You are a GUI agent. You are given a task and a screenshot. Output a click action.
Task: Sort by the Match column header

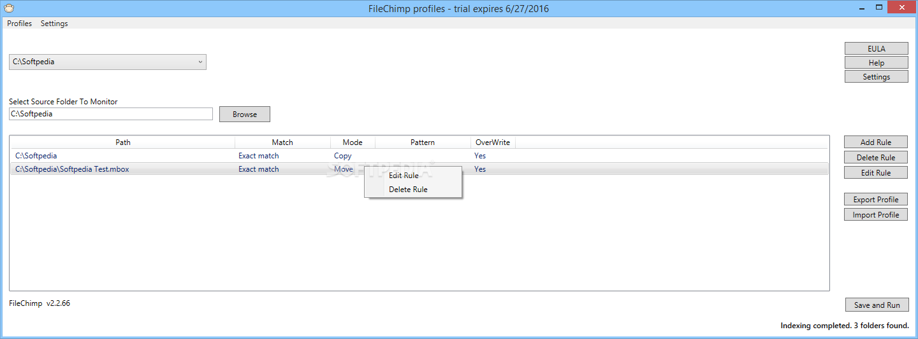[282, 142]
